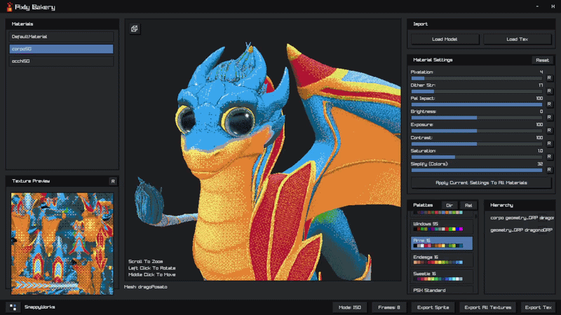Adjust the Brightness slider

click(477, 118)
